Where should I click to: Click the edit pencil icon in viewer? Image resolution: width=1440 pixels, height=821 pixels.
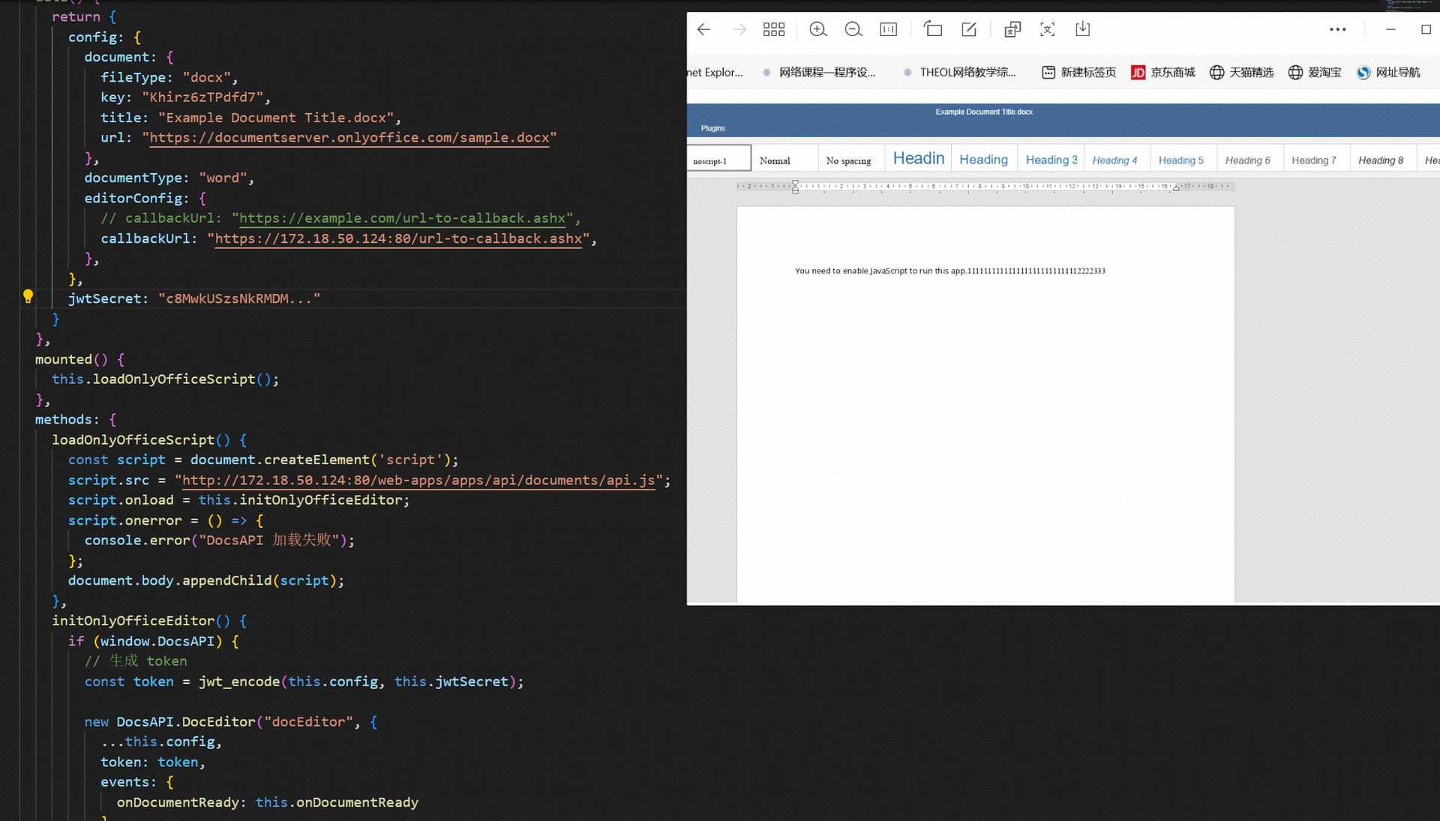(969, 29)
